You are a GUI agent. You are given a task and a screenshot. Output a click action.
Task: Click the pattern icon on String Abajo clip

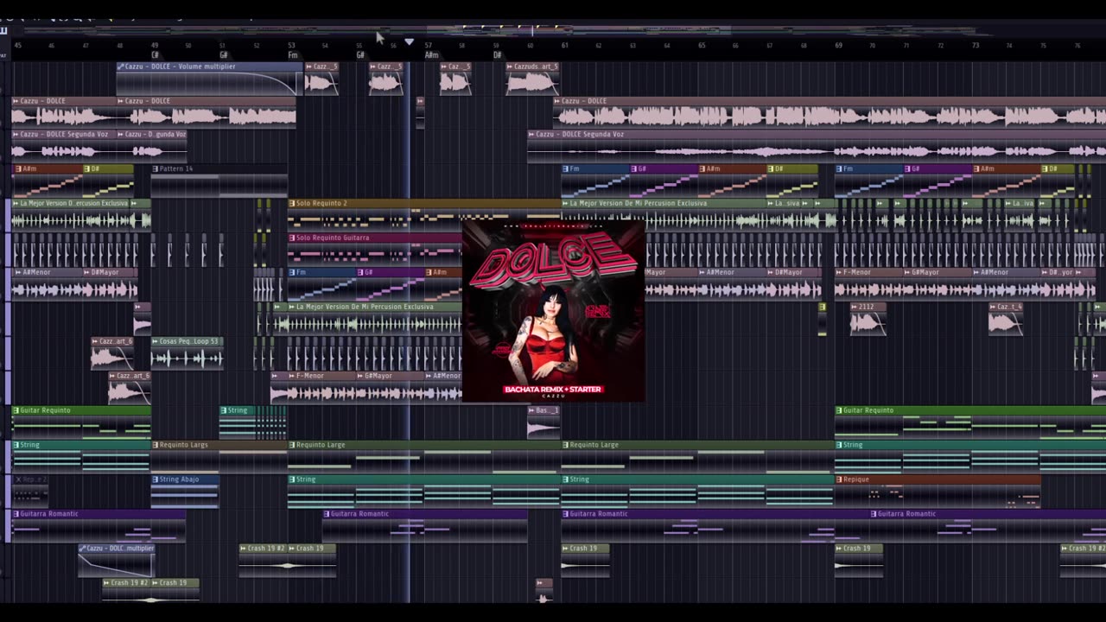tap(156, 479)
